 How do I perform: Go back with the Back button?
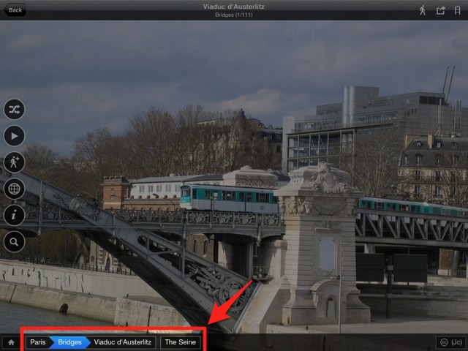coord(15,10)
